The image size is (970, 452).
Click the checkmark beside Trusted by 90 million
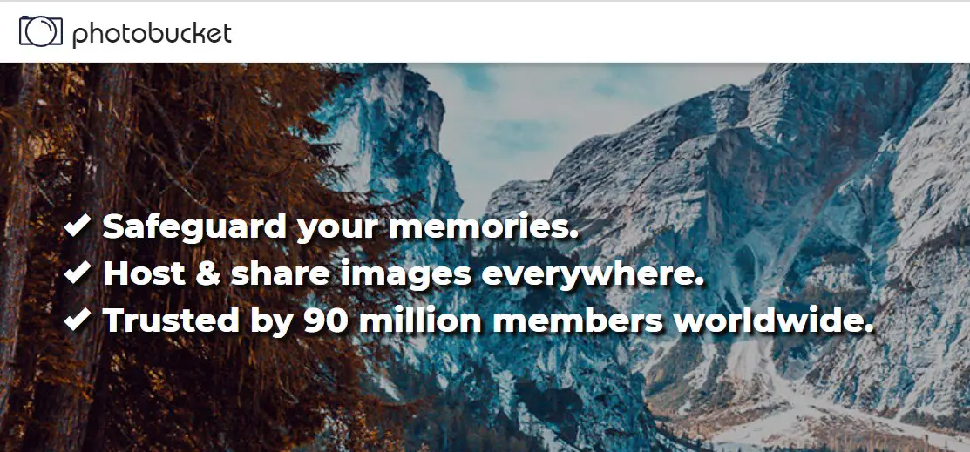(78, 320)
